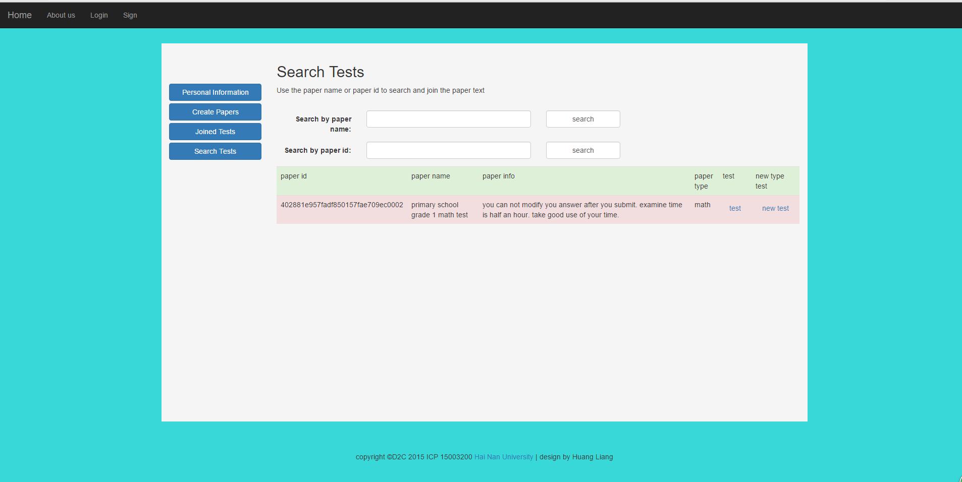
Task: Click the copyright D2C 2015 footer text
Action: coord(414,457)
